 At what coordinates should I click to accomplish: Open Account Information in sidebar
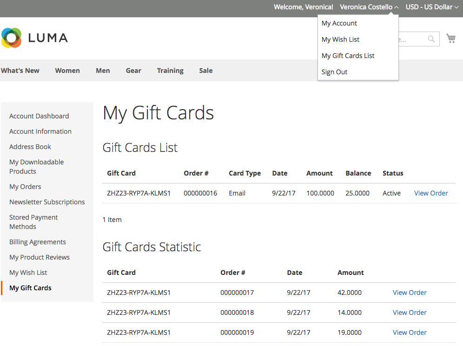pyautogui.click(x=40, y=131)
